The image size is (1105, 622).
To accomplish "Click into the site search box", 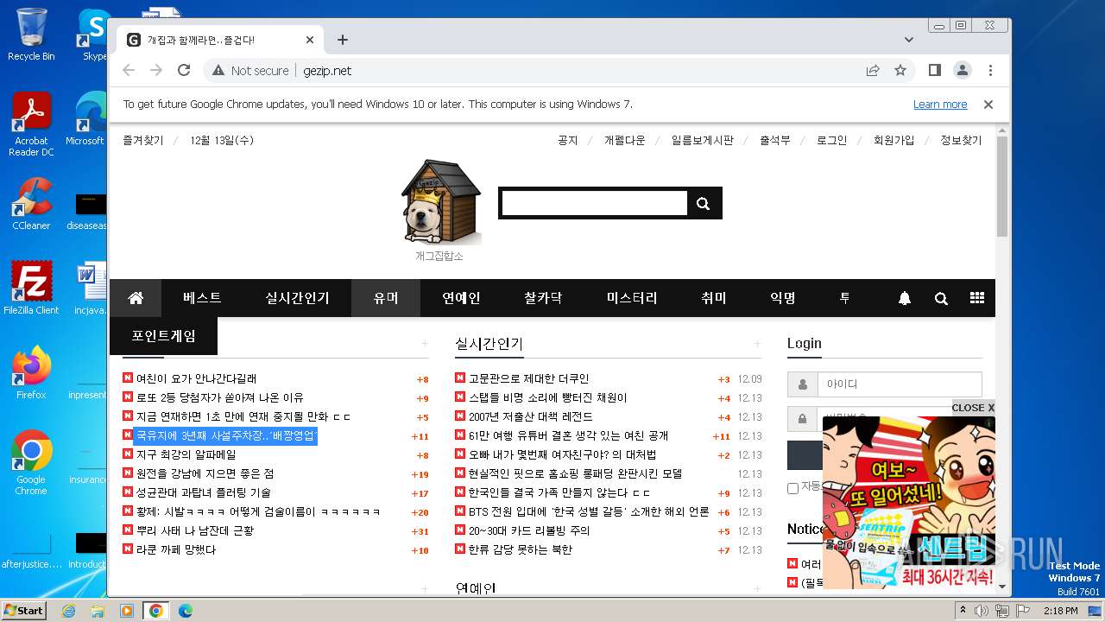I will (594, 204).
